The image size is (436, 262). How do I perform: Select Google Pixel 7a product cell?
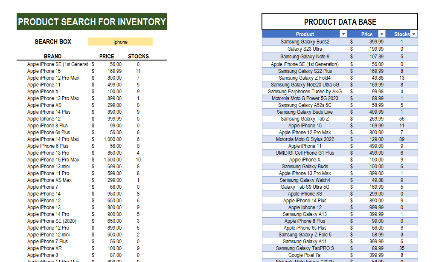click(x=305, y=255)
